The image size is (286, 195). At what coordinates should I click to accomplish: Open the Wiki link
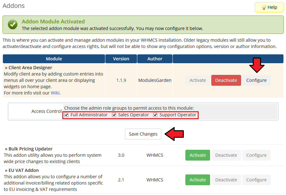click(55, 93)
